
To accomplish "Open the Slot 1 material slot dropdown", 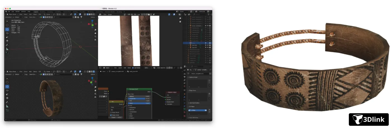I will [x=148, y=68].
